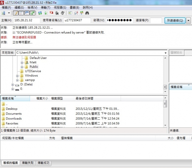Image resolution: width=192 pixels, height=168 pixels.
Task: Open the 編輯(E) menu
Action: [19, 7]
